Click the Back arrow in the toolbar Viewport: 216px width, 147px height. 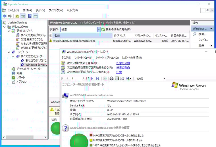(5, 16)
